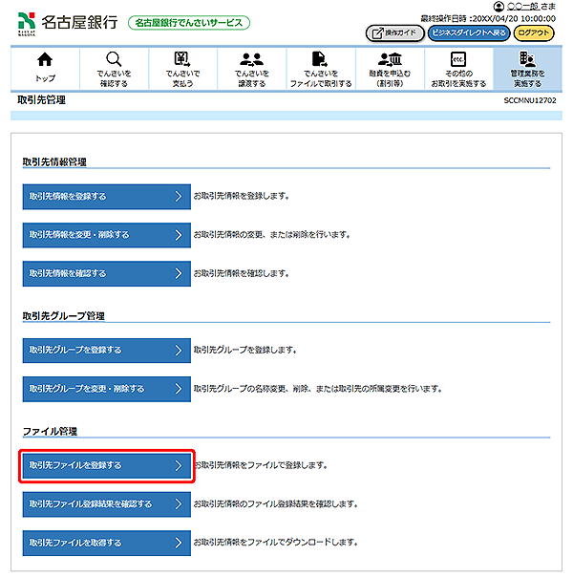
Task: Open 取引先情報を確認する
Action: pos(106,273)
